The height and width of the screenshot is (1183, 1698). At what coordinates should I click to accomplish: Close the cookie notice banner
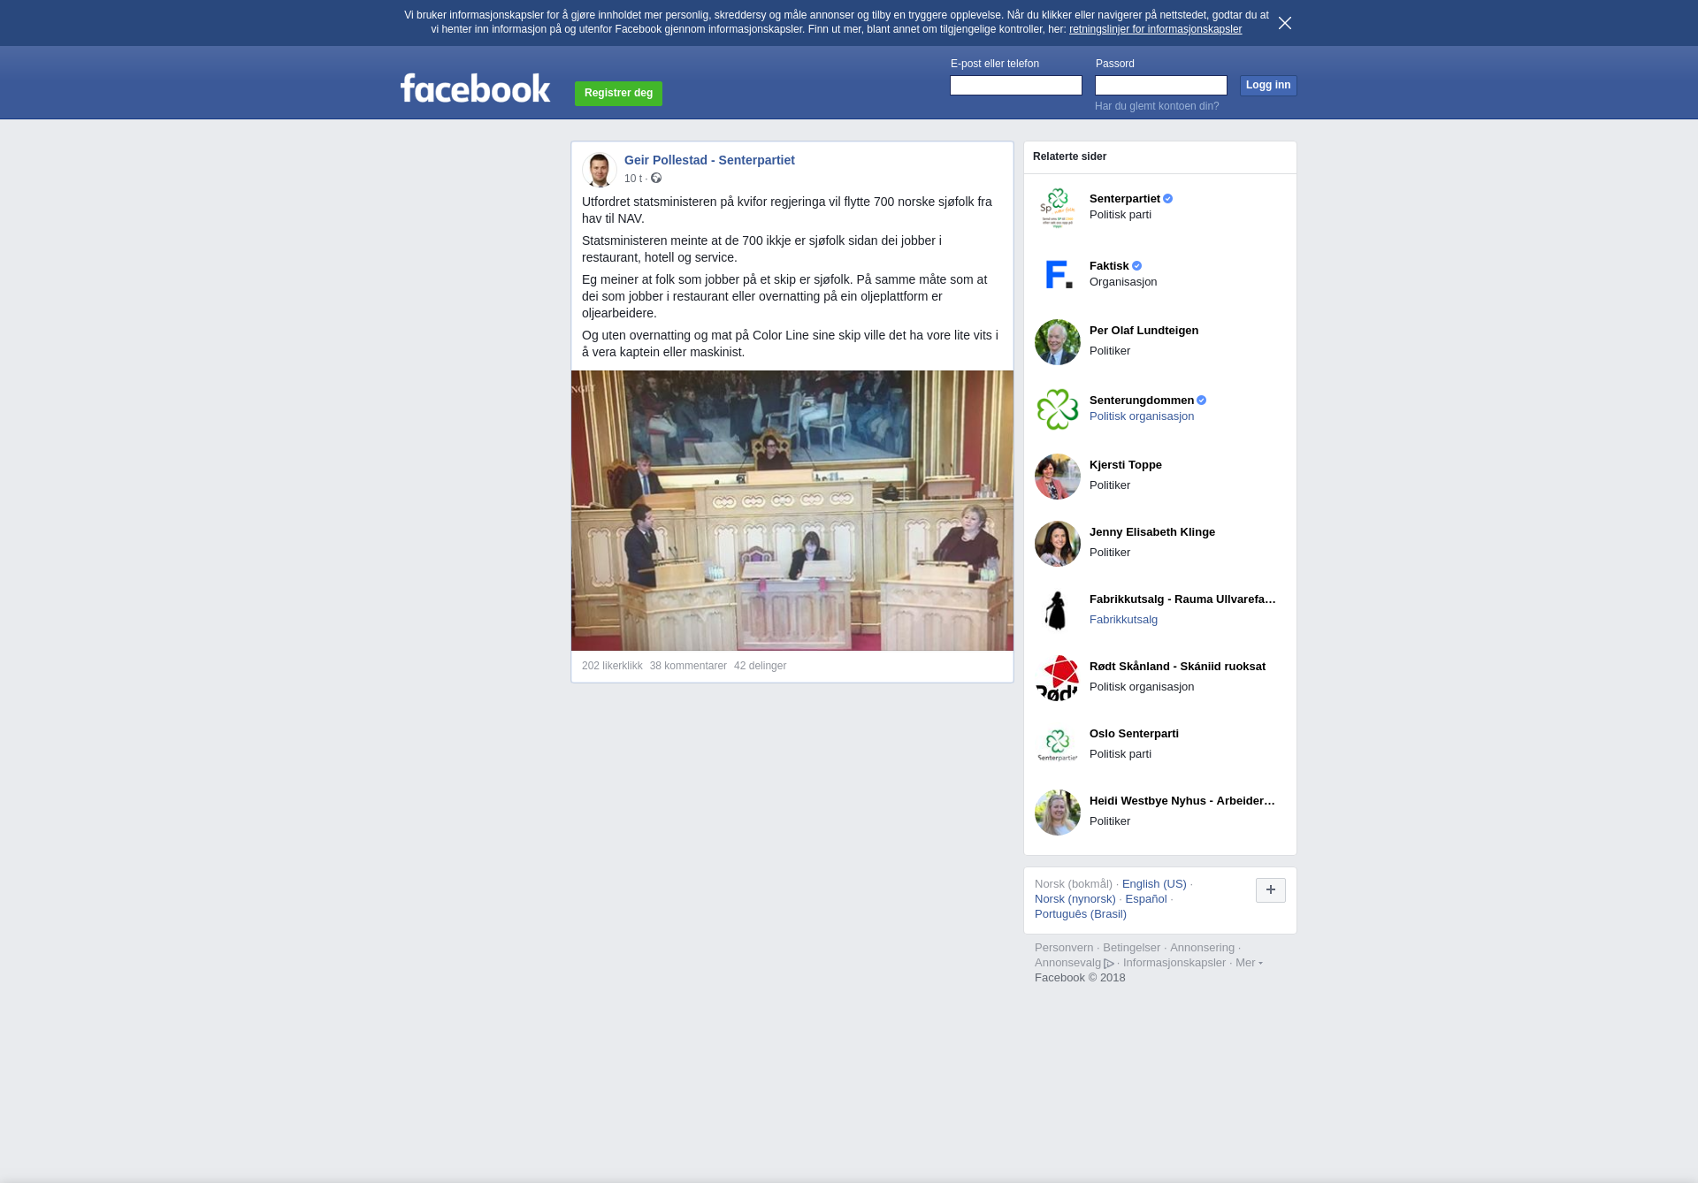[1285, 23]
